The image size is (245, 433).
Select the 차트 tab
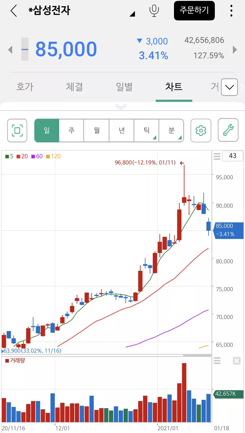174,87
